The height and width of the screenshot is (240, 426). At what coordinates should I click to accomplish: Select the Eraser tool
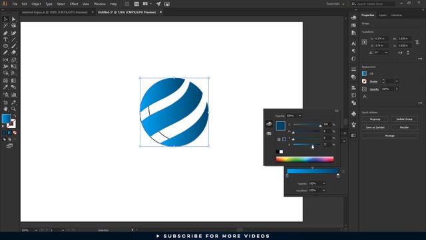13,53
